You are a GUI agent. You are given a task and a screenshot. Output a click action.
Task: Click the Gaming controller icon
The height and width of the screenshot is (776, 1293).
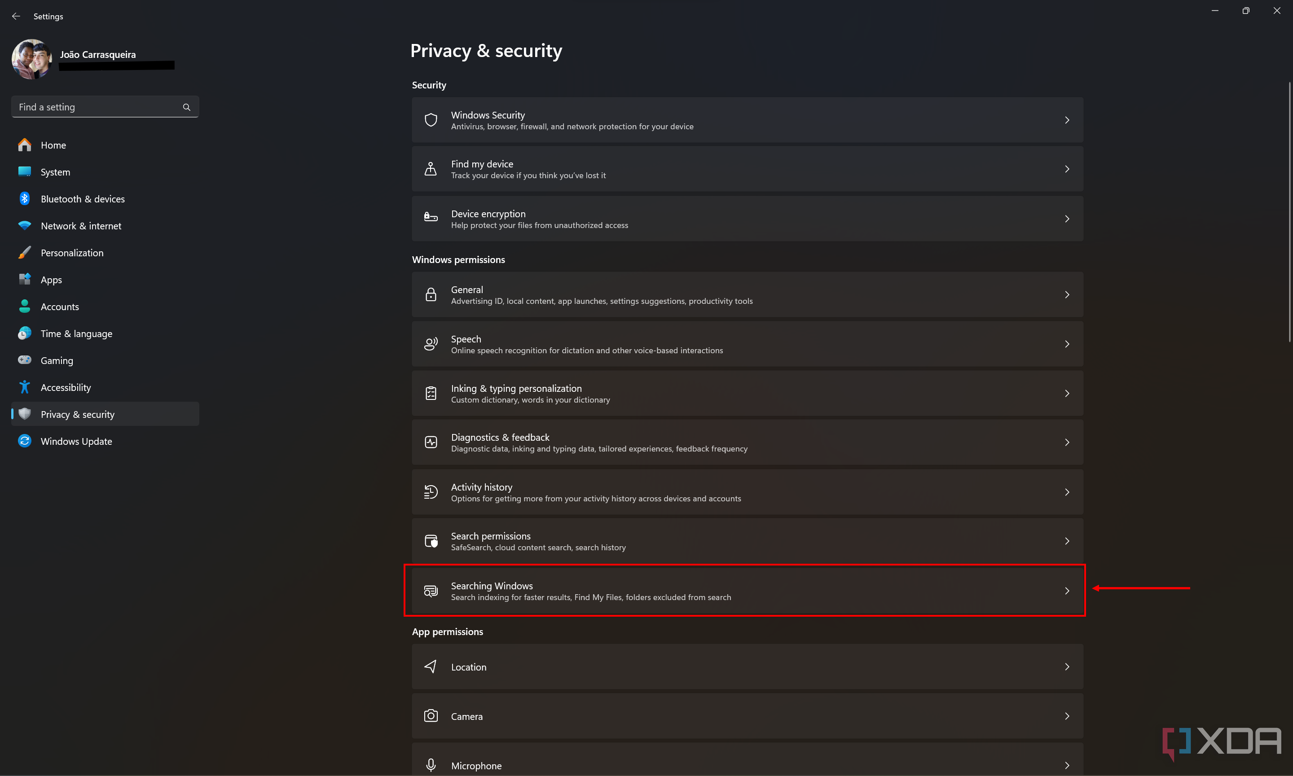25,360
